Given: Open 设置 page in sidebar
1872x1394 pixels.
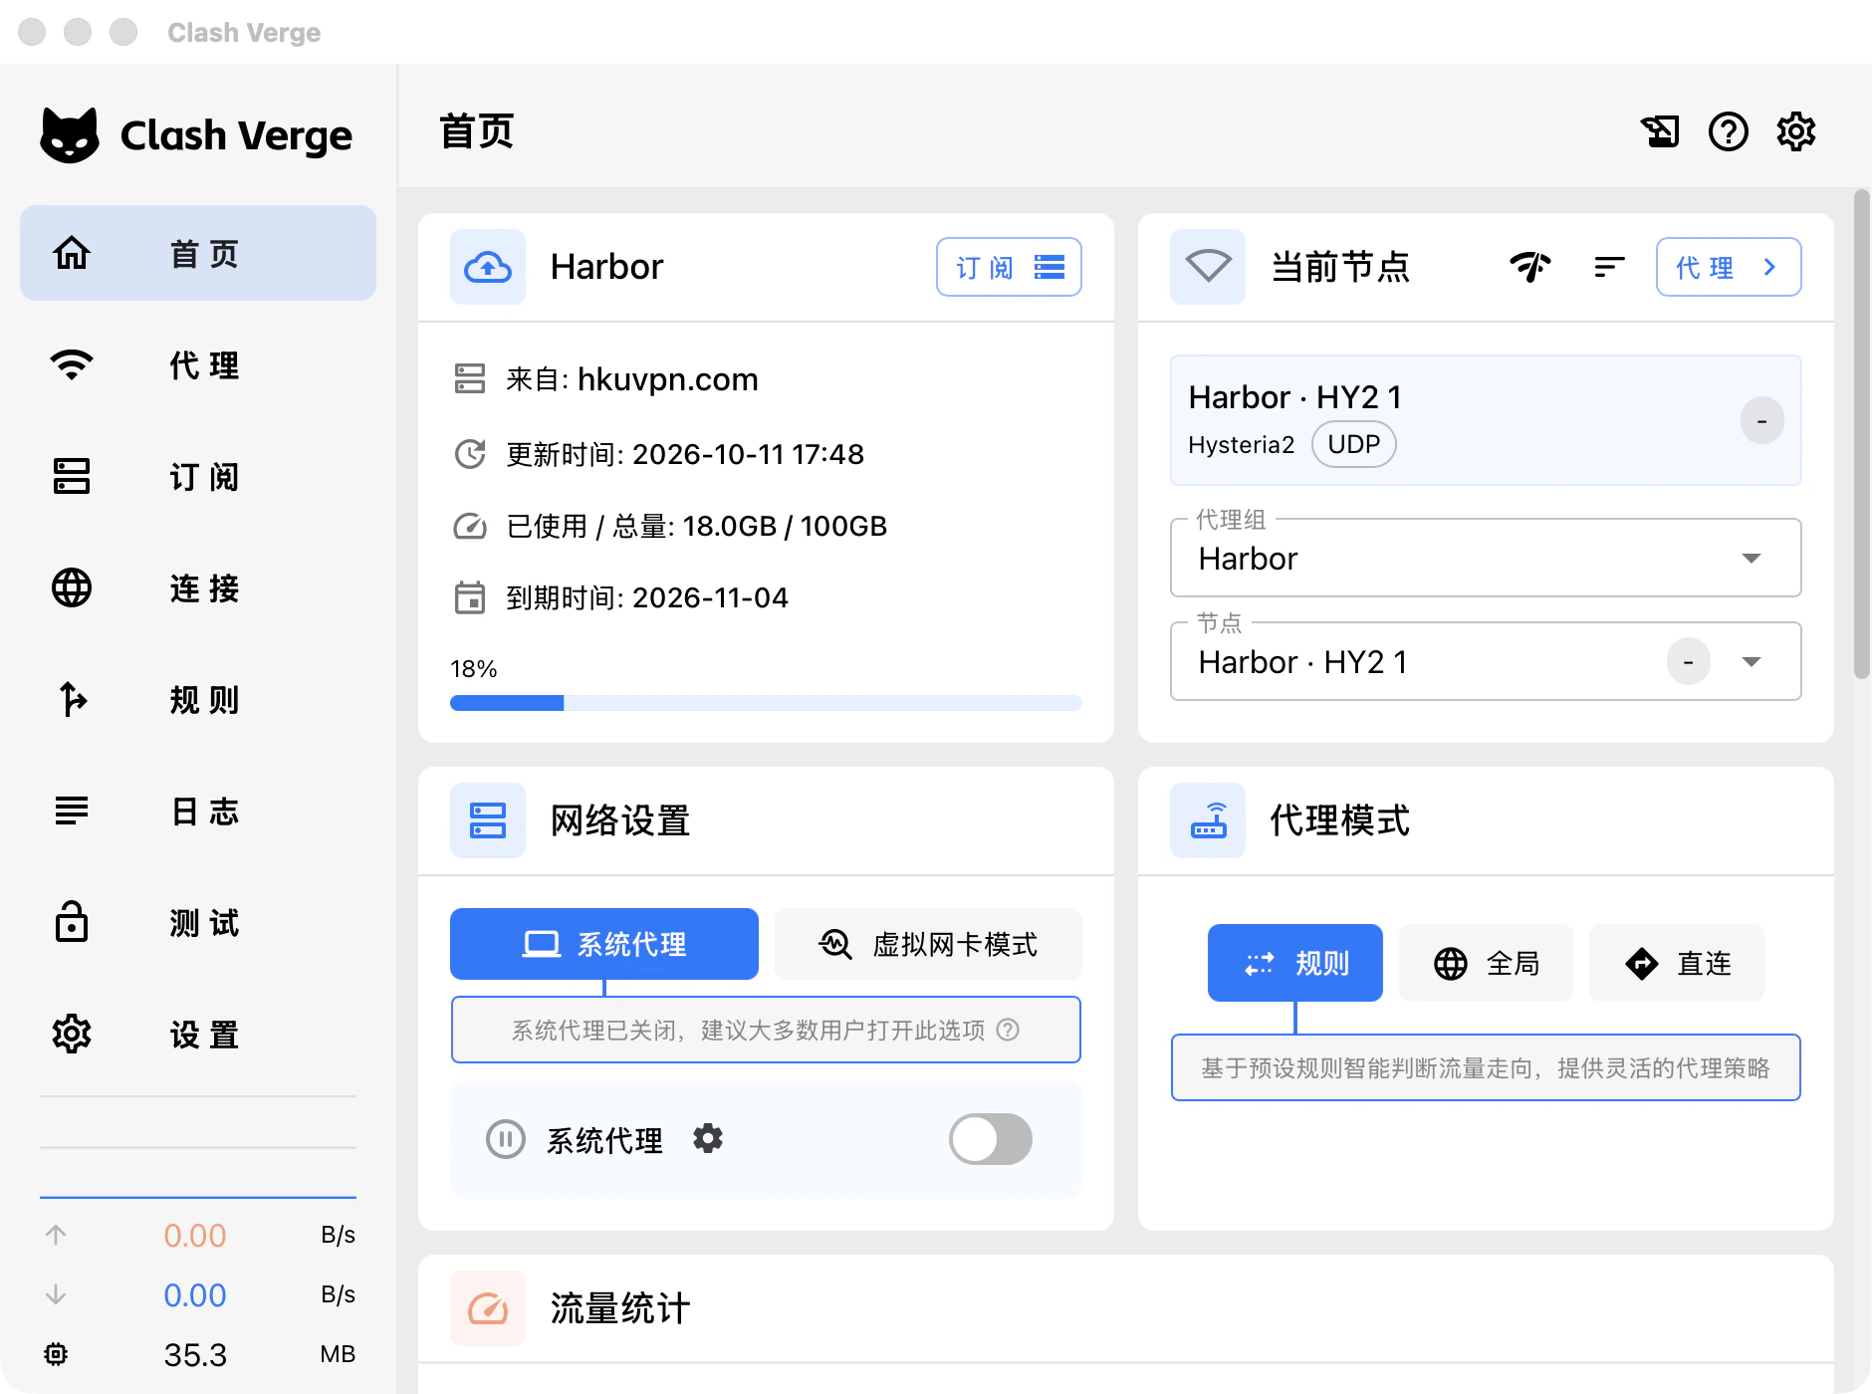Looking at the screenshot, I should click(198, 1034).
